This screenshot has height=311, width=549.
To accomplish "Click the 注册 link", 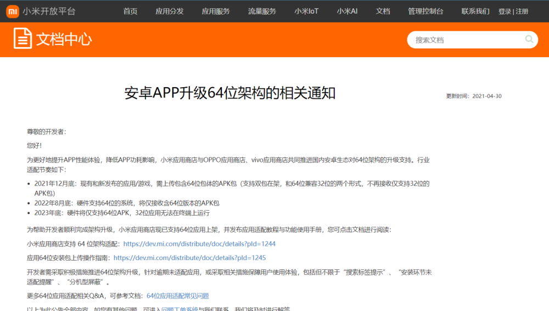I will [522, 12].
